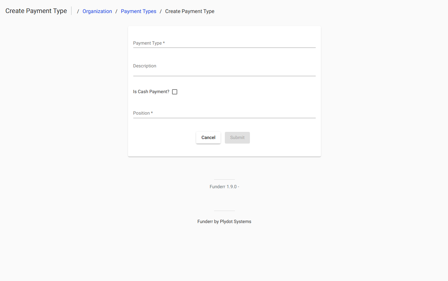Navigate to Payment Types via breadcrumb
The width and height of the screenshot is (448, 281).
click(138, 11)
